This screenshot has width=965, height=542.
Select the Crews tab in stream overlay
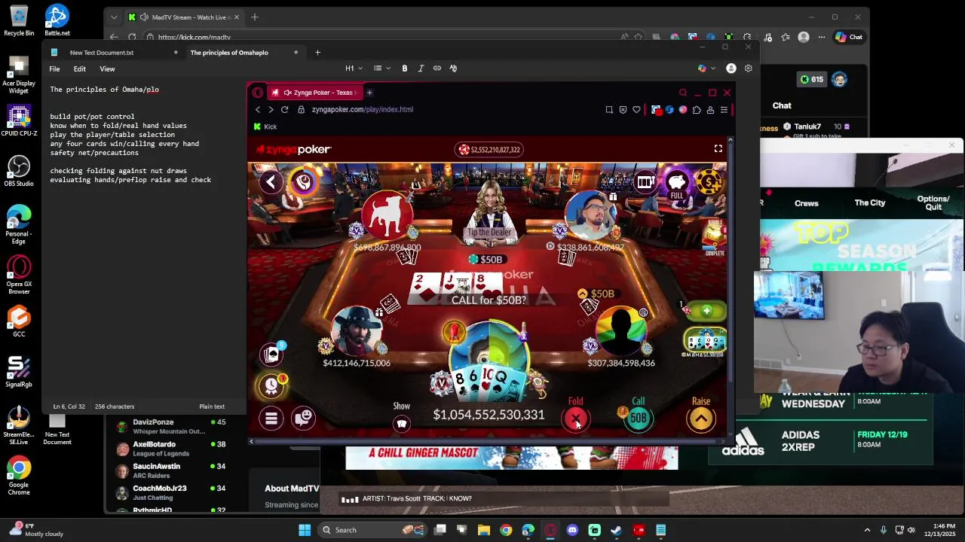(x=806, y=203)
